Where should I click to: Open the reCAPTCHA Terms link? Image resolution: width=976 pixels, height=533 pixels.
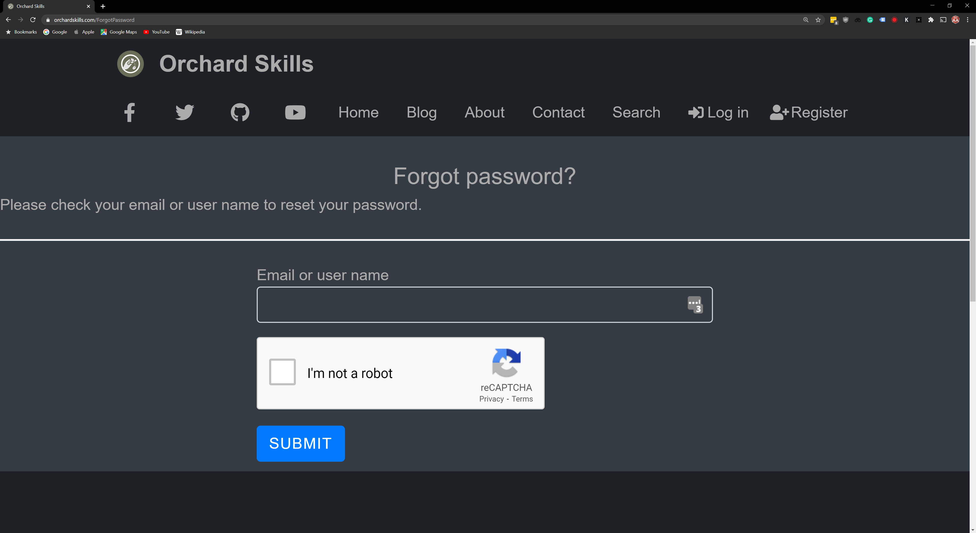click(522, 399)
